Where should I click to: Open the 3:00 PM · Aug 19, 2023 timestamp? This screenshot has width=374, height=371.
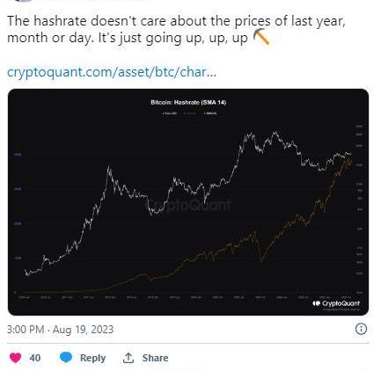[60, 330]
